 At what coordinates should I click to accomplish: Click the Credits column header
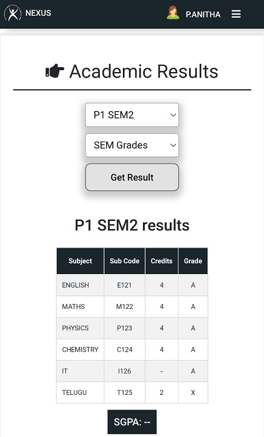click(x=161, y=261)
